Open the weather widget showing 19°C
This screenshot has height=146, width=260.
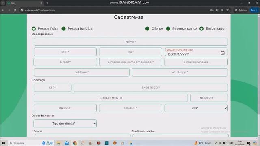pos(203,143)
